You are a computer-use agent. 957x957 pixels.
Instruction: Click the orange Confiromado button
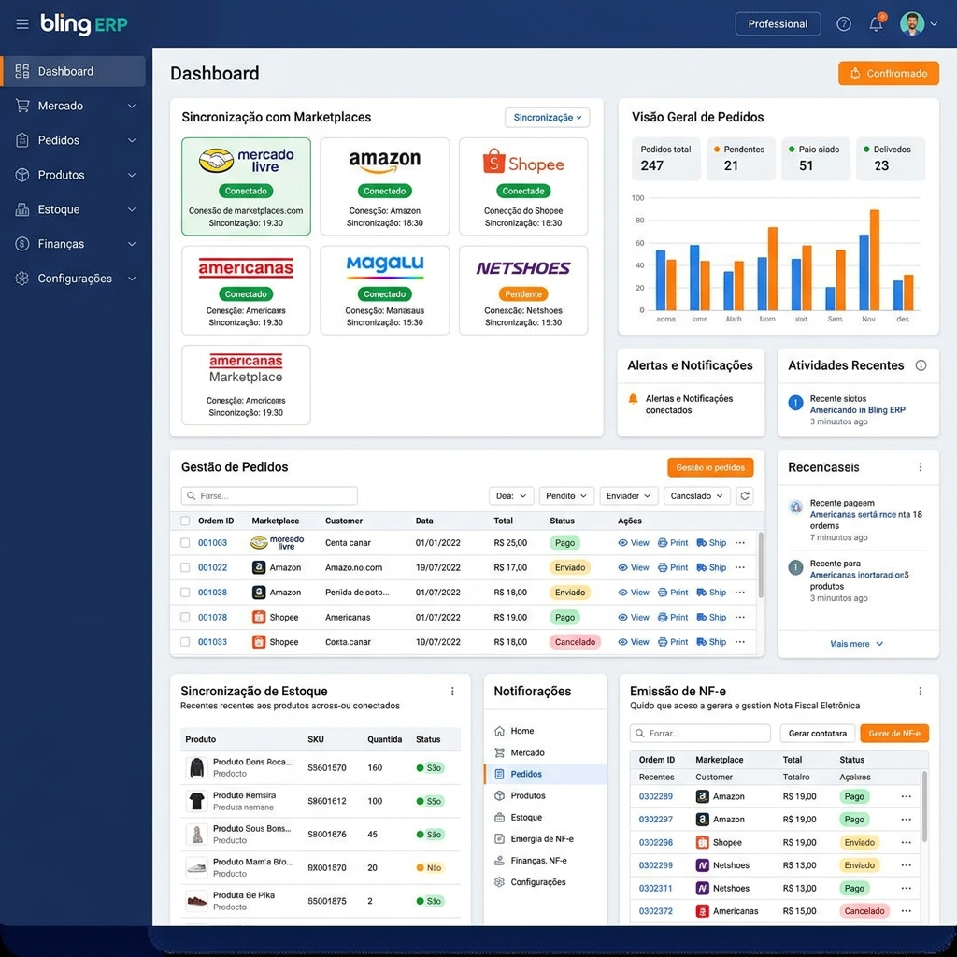[x=888, y=73]
